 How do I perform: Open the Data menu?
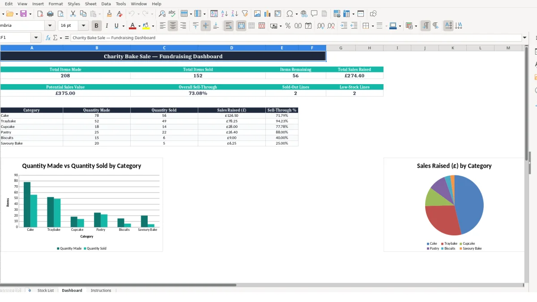point(106,4)
